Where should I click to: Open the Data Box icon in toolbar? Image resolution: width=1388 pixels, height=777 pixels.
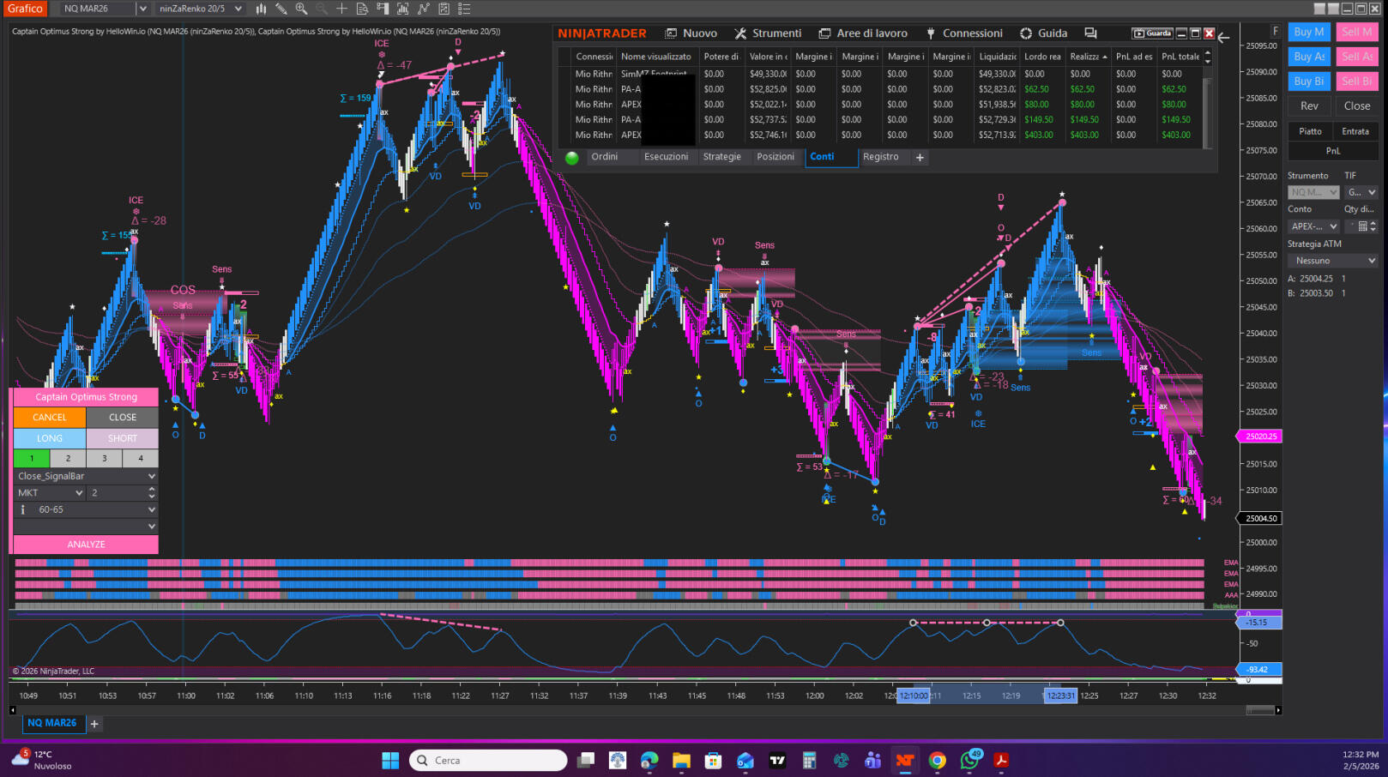[x=362, y=9]
